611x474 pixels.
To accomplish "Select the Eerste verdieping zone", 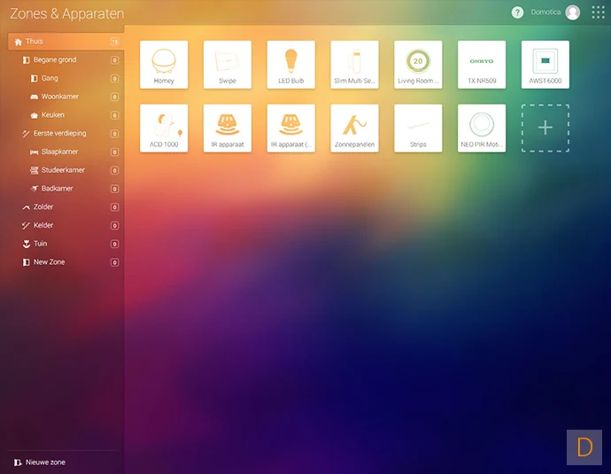I will click(66, 133).
